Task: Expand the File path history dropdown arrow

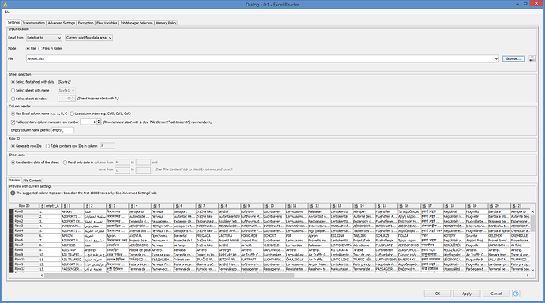Action: (x=496, y=59)
